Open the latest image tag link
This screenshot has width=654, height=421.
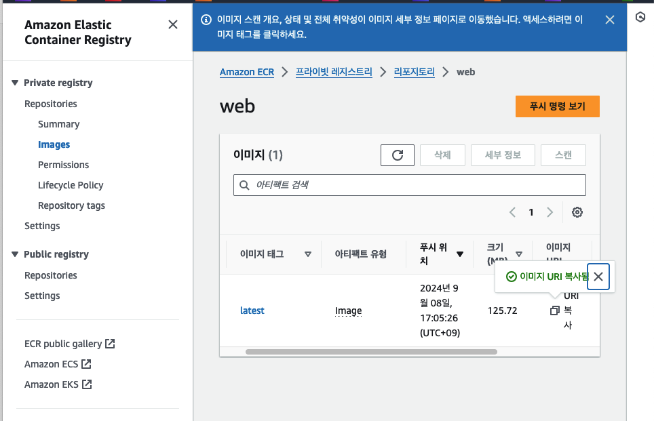click(252, 310)
